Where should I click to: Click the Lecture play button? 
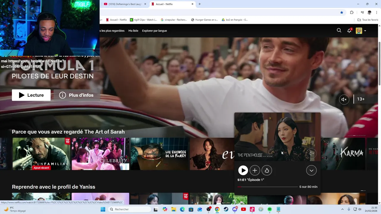31,95
